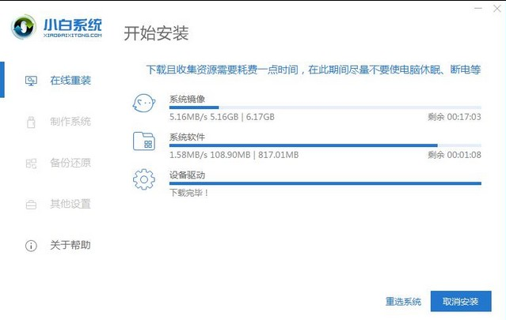Click the 设备驱动 gear icon

pos(144,179)
